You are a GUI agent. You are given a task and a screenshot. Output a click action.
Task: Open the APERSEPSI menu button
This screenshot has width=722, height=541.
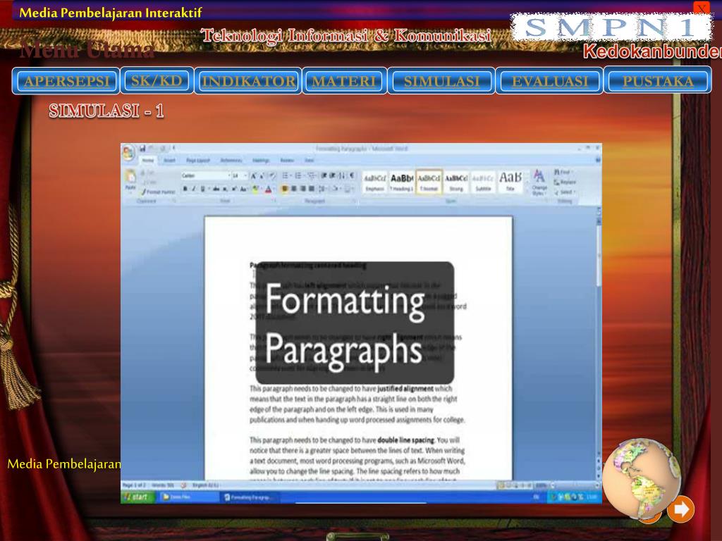pos(66,81)
